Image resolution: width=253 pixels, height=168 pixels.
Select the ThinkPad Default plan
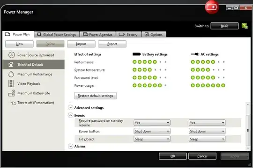pyautogui.click(x=34, y=64)
